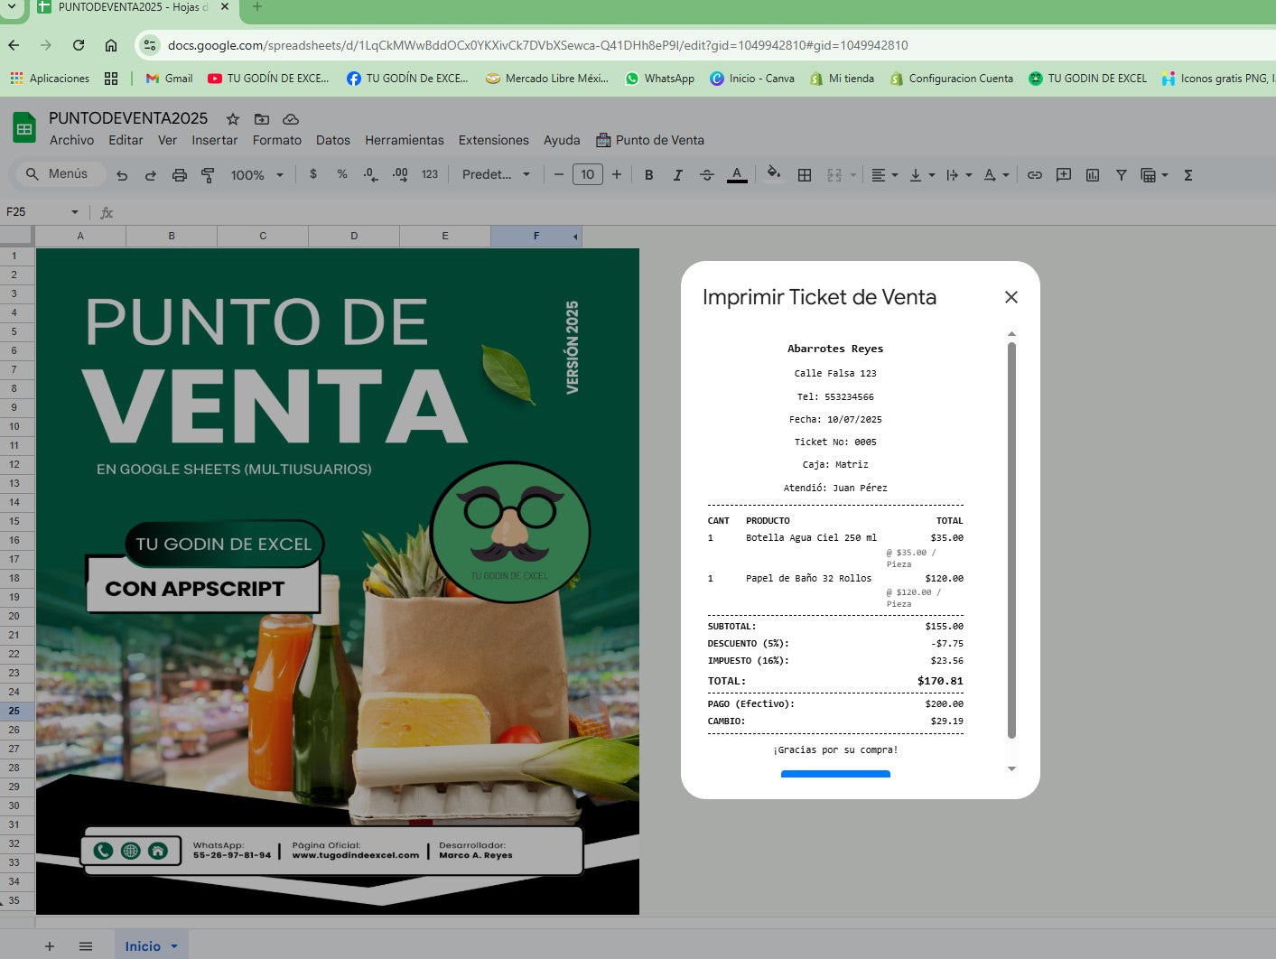Open the Datos menu
Viewport: 1276px width, 959px height.
pos(333,140)
